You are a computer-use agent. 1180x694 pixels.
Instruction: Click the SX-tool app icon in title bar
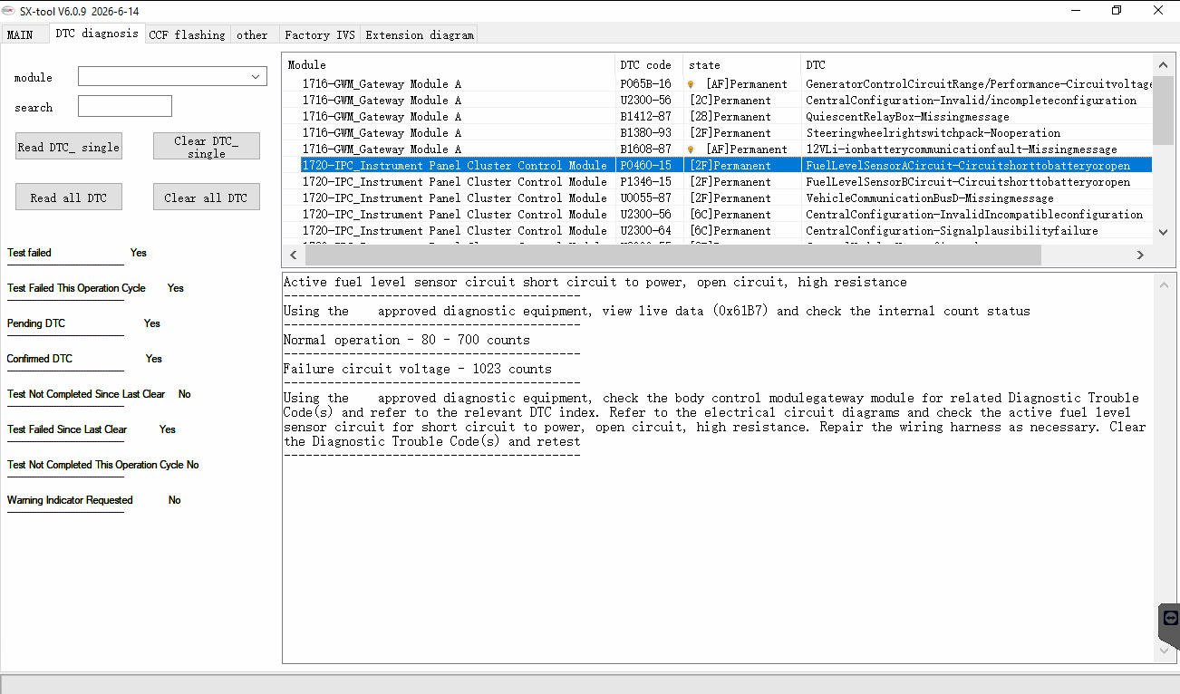(x=8, y=10)
